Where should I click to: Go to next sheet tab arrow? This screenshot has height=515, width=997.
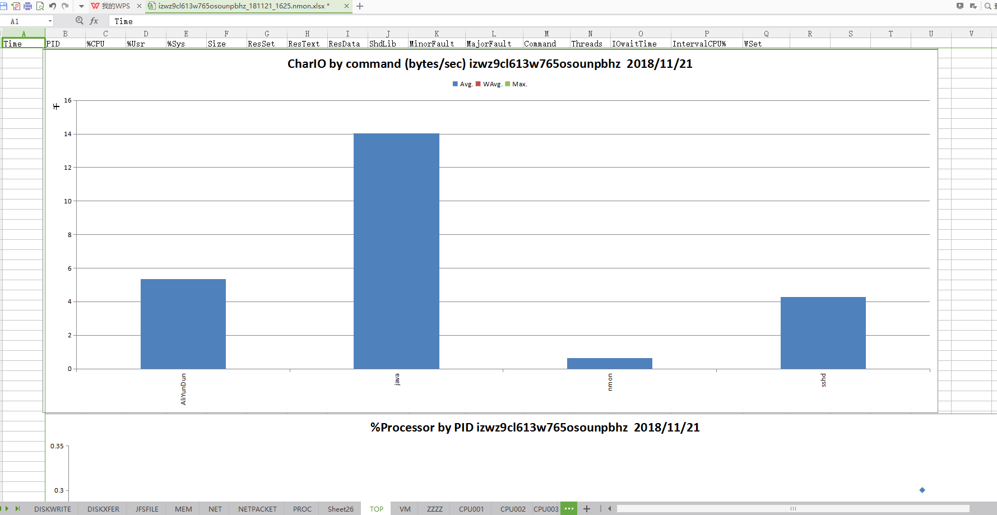(7, 509)
